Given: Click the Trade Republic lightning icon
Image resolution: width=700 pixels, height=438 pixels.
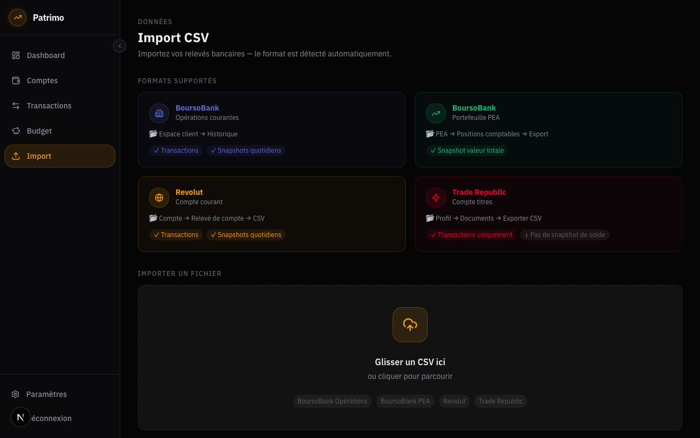Looking at the screenshot, I should 435,198.
